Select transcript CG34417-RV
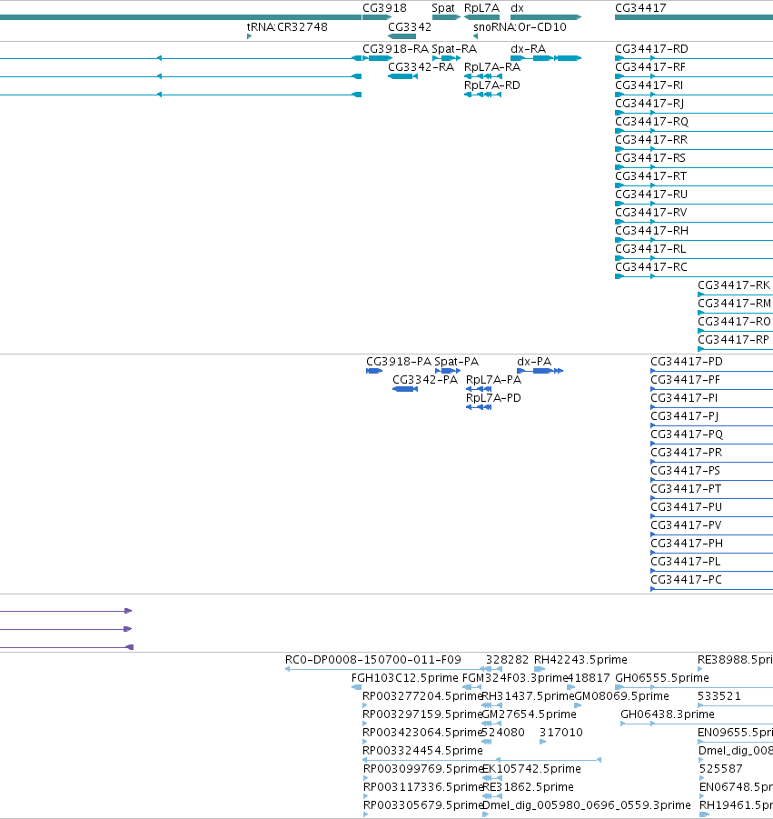Screen dimensions: 773x819 [651, 213]
